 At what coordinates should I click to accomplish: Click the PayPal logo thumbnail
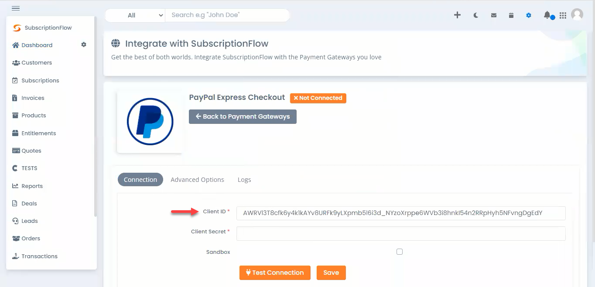tap(150, 122)
